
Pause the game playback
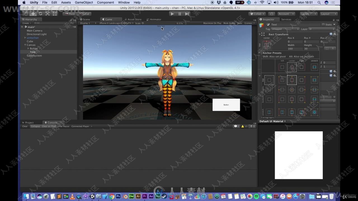[180, 14]
